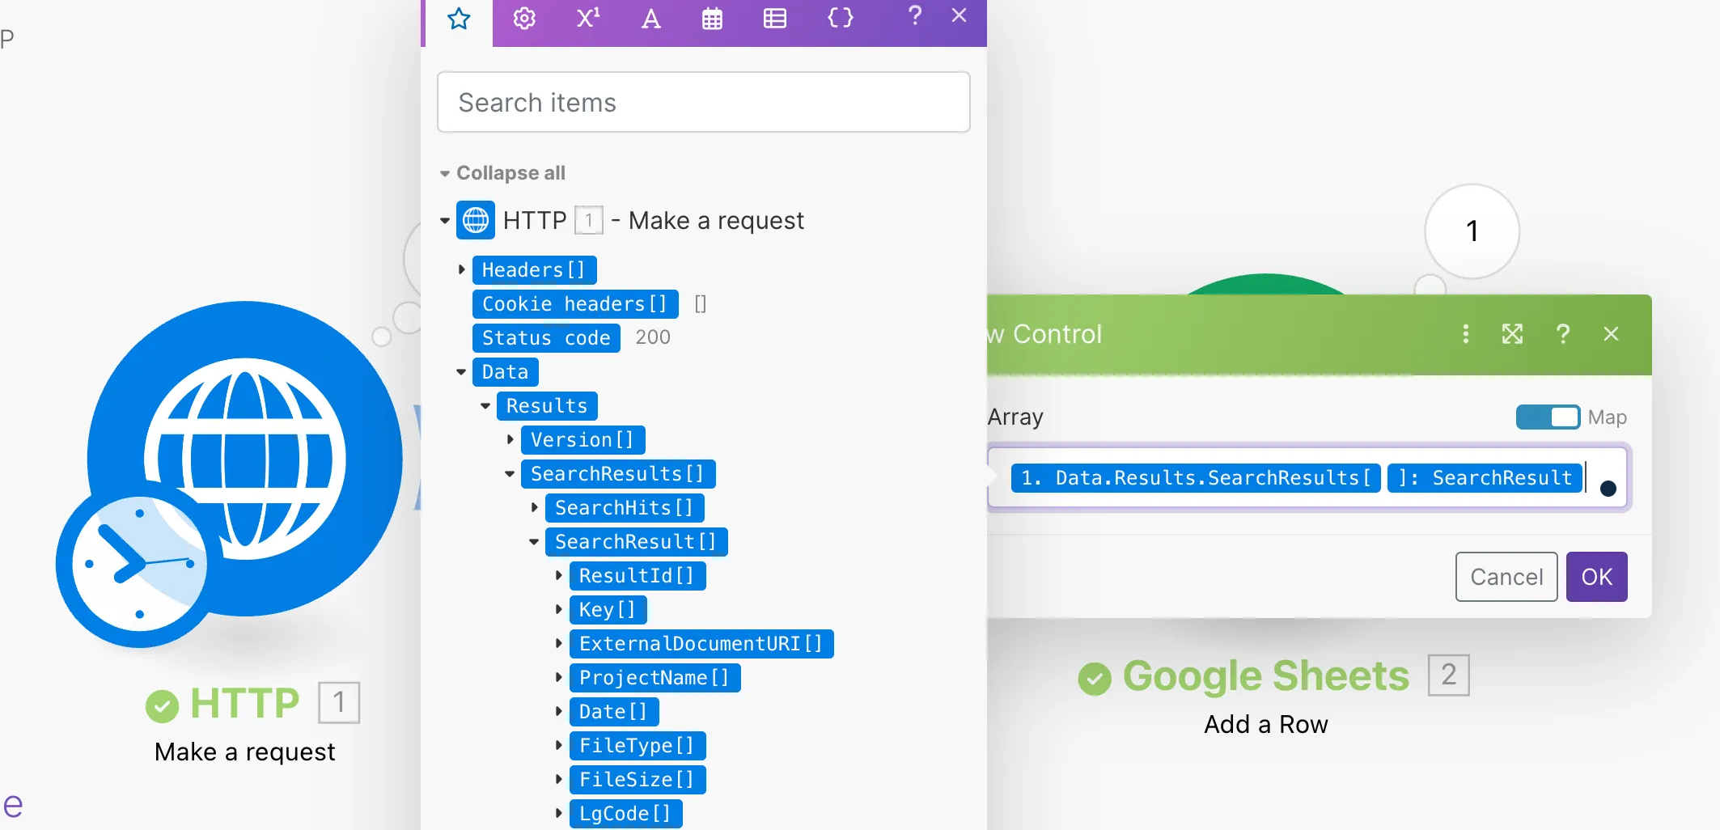The width and height of the screenshot is (1720, 830).
Task: Click the Cancel button
Action: pyautogui.click(x=1506, y=577)
